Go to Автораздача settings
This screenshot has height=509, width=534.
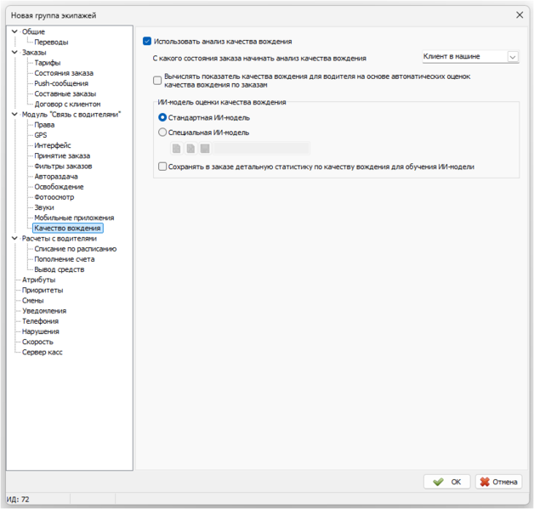[x=56, y=176]
